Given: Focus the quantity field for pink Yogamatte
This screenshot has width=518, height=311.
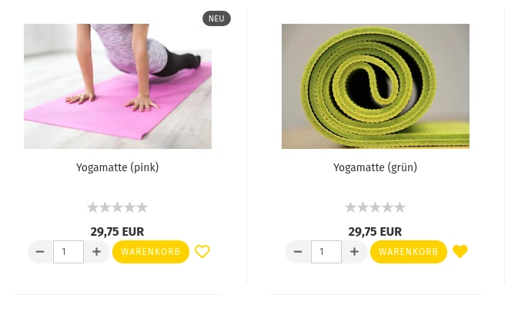Looking at the screenshot, I should tap(68, 252).
